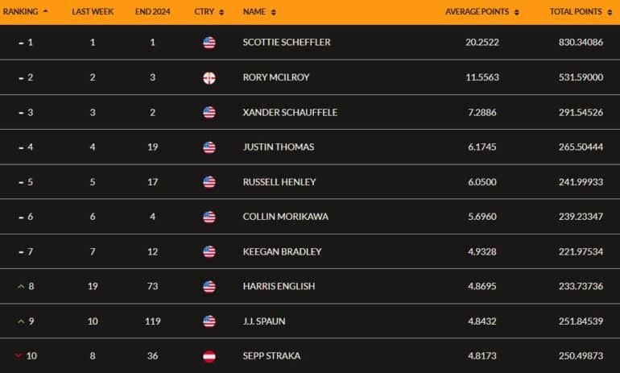Click the USA flag next to J.J. Spaun
620x373 pixels.
coord(209,321)
